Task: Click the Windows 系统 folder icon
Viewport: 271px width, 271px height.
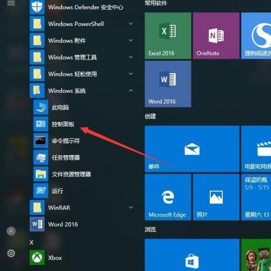Action: [x=37, y=91]
